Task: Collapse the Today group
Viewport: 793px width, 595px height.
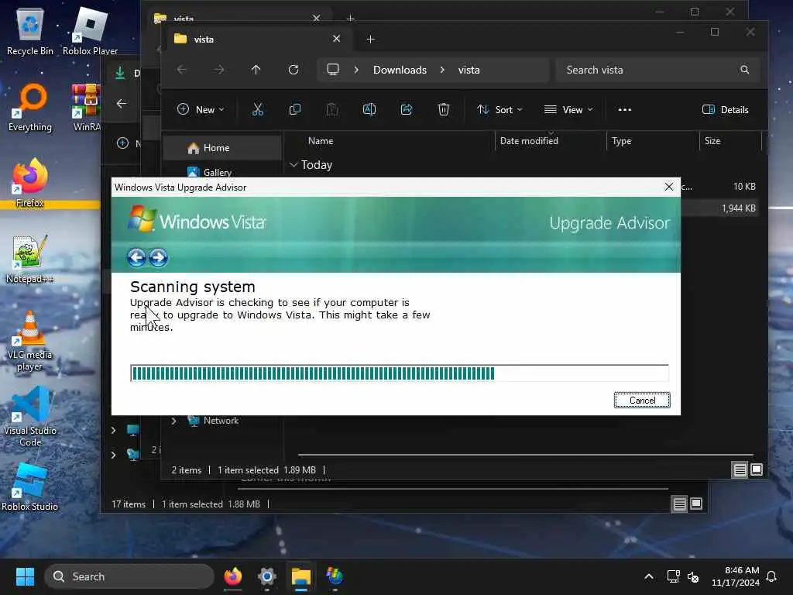Action: pyautogui.click(x=294, y=165)
